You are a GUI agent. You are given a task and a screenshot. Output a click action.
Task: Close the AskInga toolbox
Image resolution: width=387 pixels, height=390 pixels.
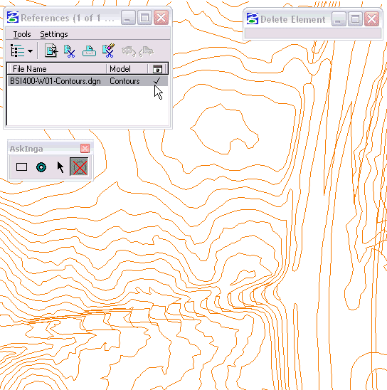coord(85,149)
